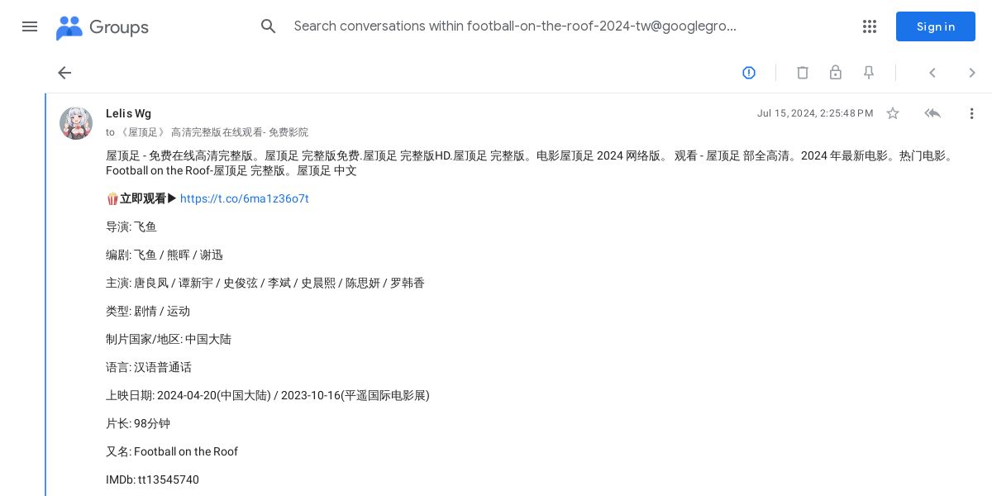Click the search magnifier icon

[x=268, y=26]
